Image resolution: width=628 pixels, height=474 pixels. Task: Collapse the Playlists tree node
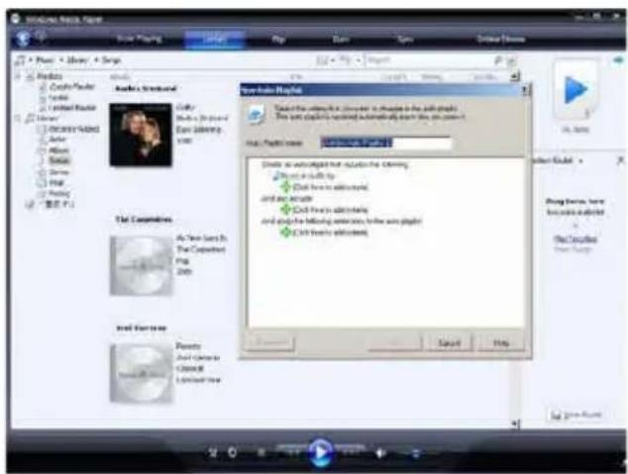pos(18,76)
